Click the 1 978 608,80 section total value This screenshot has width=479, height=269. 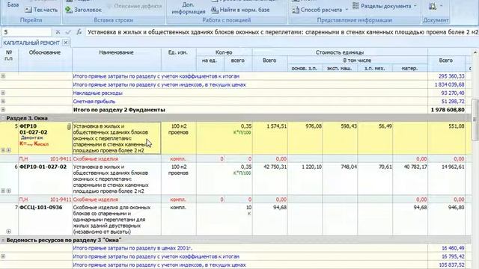(x=448, y=110)
